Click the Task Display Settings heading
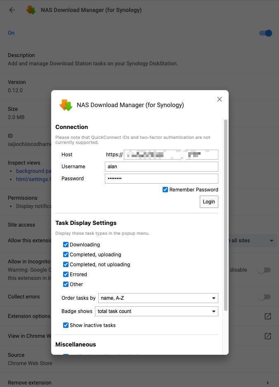 click(86, 223)
